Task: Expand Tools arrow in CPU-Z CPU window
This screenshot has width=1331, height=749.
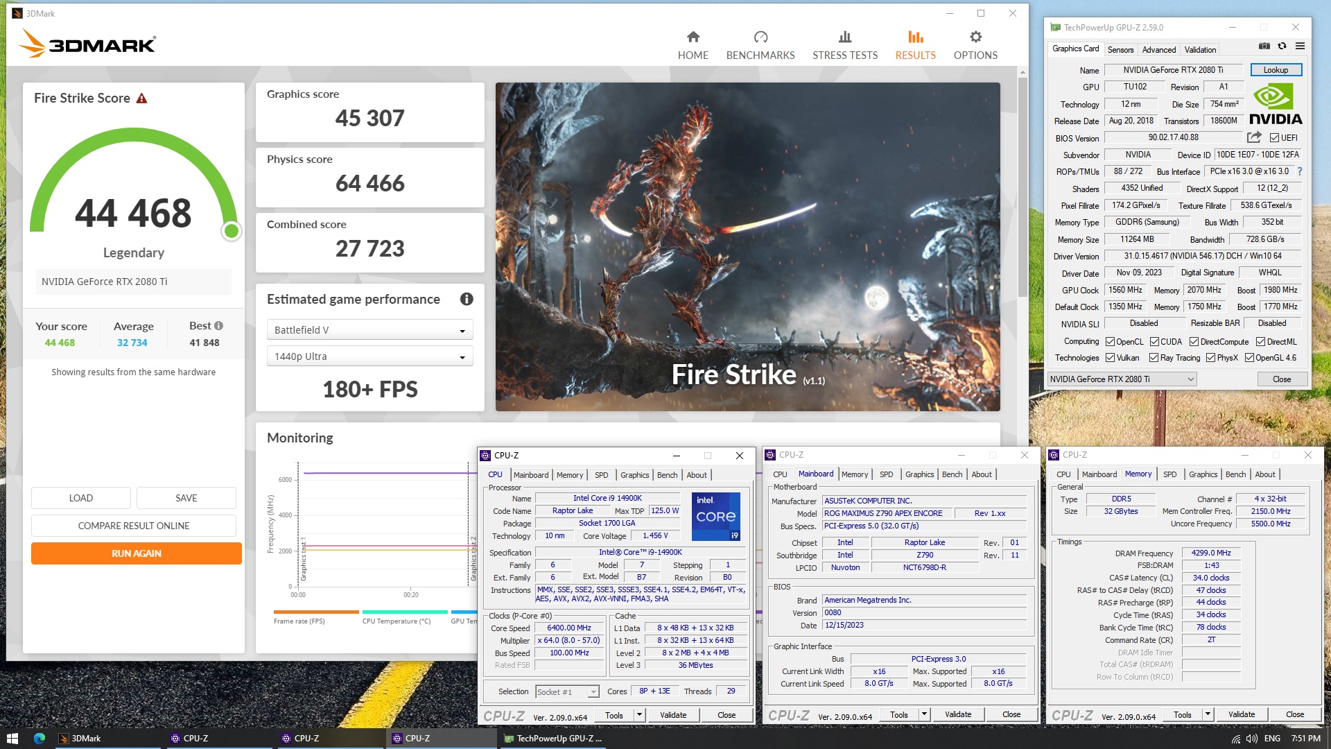Action: tap(639, 715)
